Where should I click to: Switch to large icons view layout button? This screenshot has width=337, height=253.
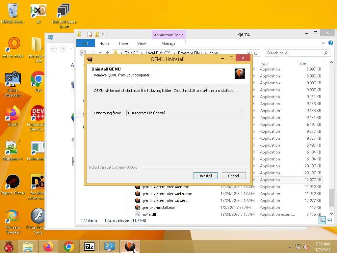(x=329, y=220)
